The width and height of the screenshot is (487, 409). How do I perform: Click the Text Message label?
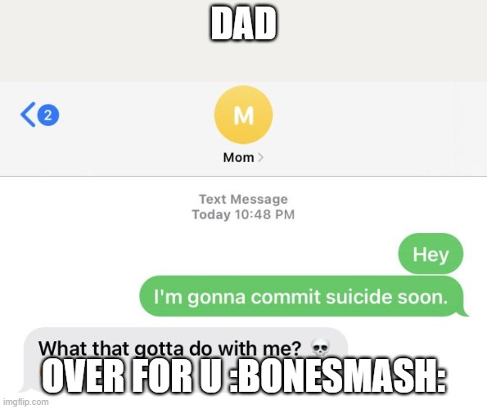tap(244, 200)
